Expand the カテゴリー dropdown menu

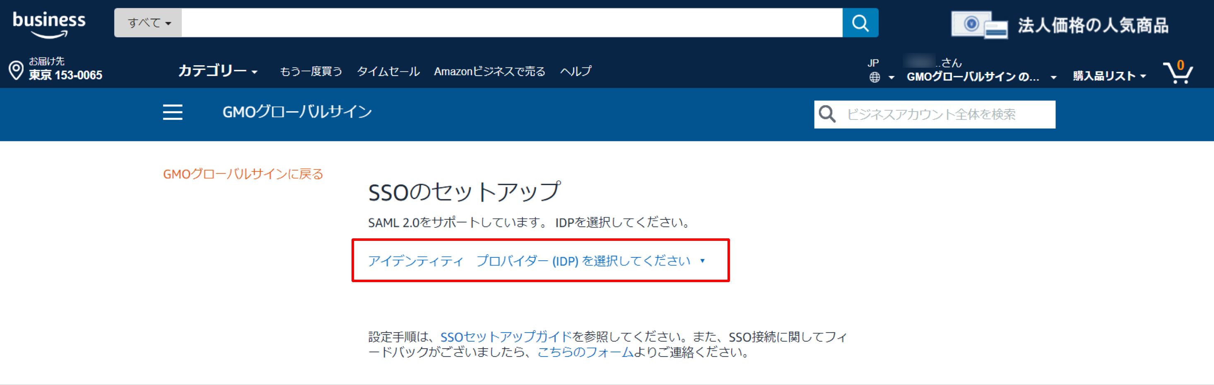[x=218, y=71]
